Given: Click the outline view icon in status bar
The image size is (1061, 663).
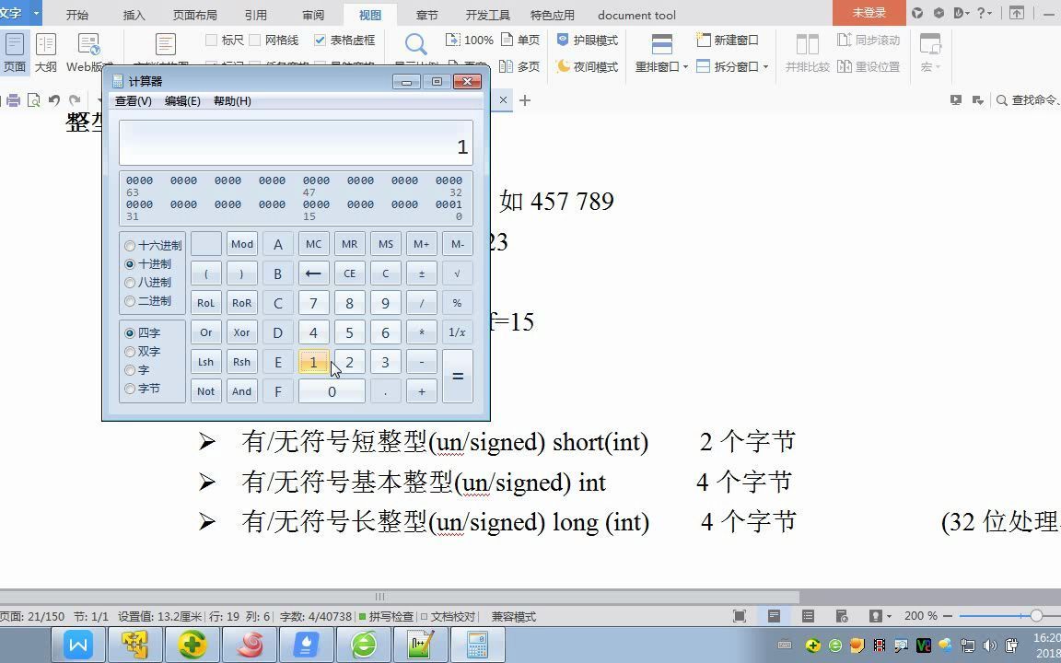Looking at the screenshot, I should pos(808,616).
